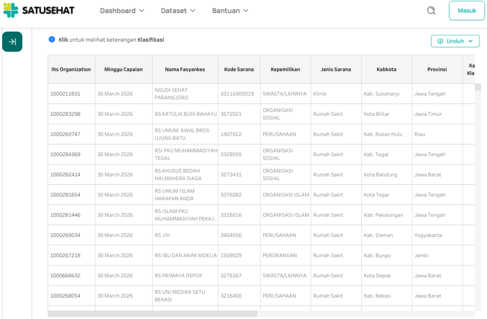Select the Minggu Capaian column header
487x319 pixels.
(123, 70)
